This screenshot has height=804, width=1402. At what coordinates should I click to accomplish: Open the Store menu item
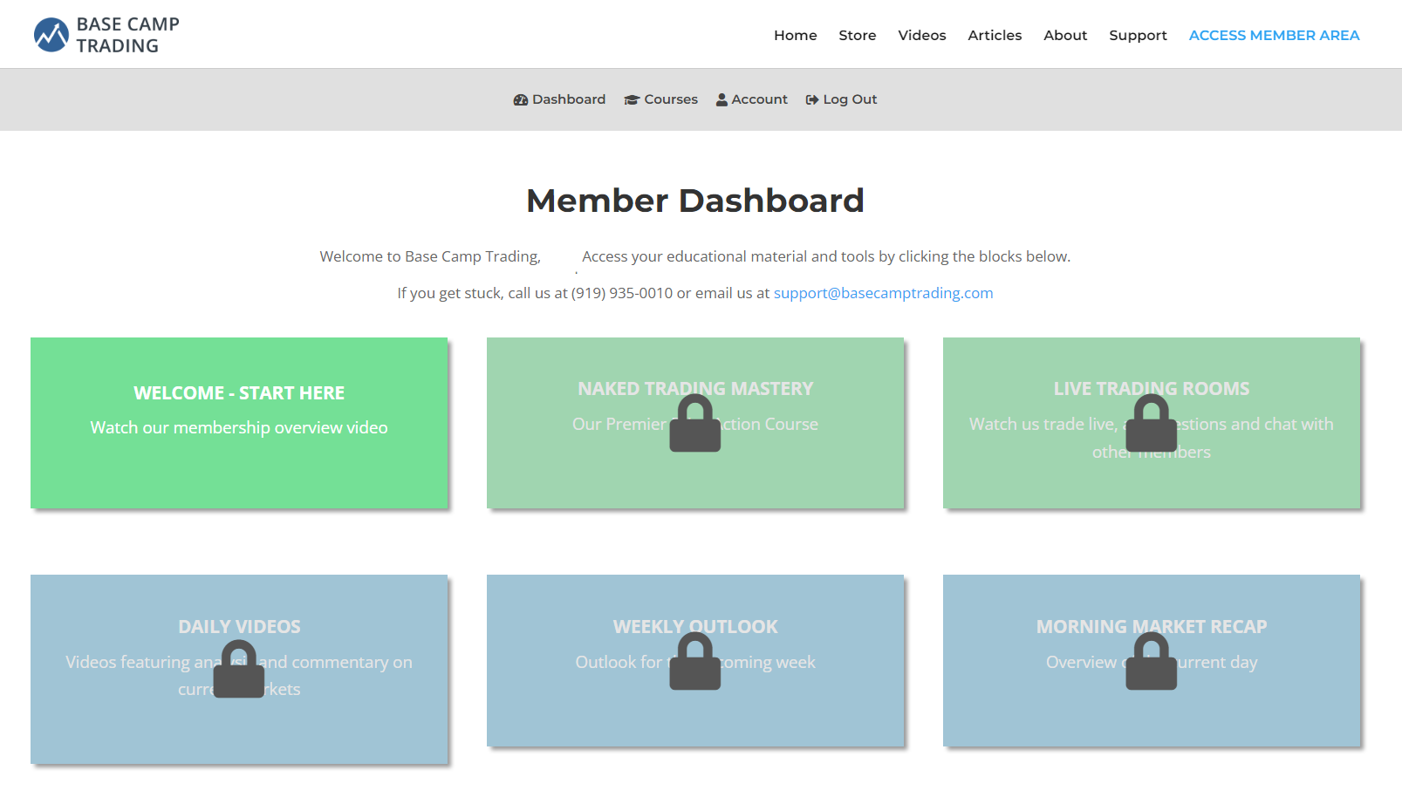pos(858,35)
